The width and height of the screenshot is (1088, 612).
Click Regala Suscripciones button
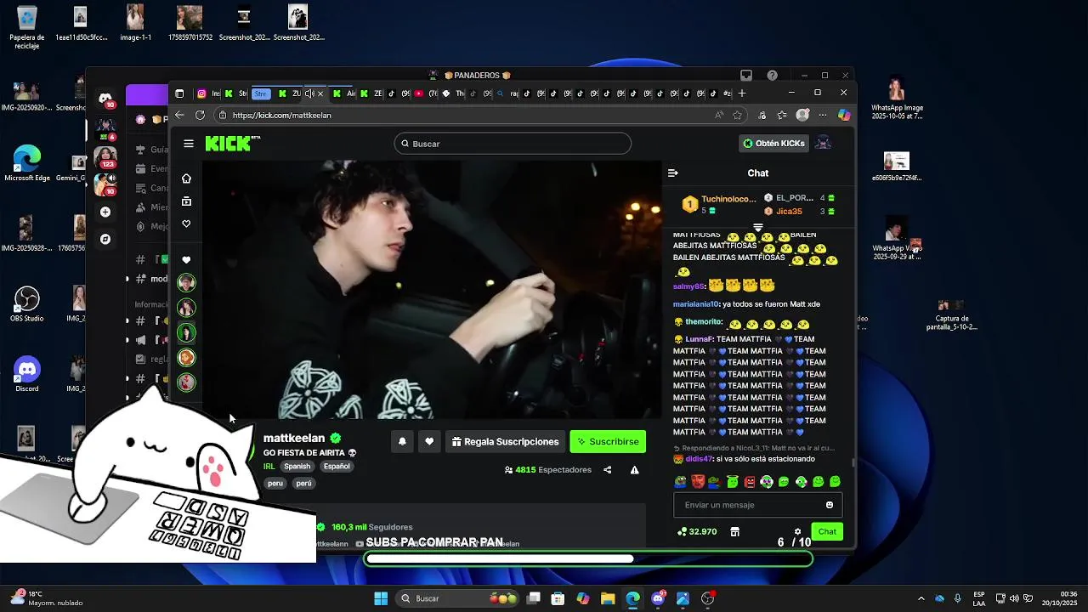(x=505, y=441)
